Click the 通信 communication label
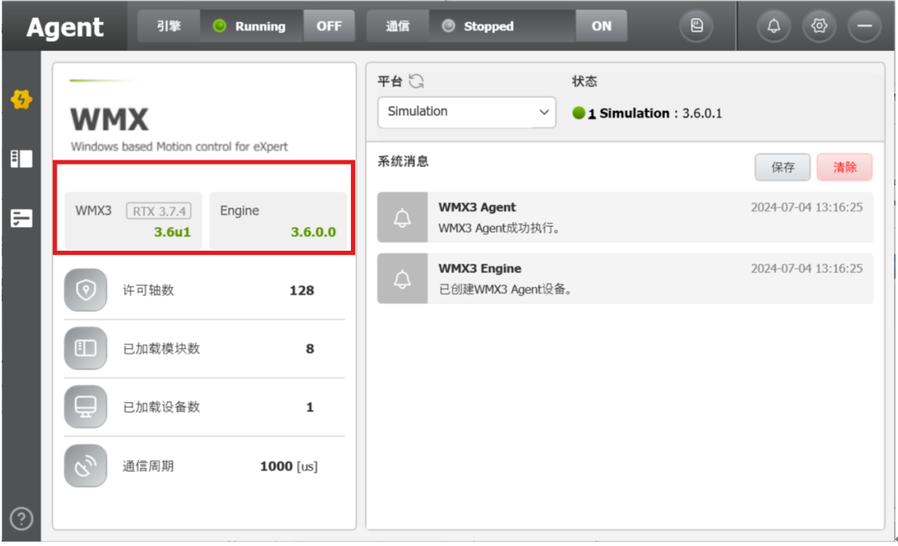The height and width of the screenshot is (546, 898). [398, 26]
